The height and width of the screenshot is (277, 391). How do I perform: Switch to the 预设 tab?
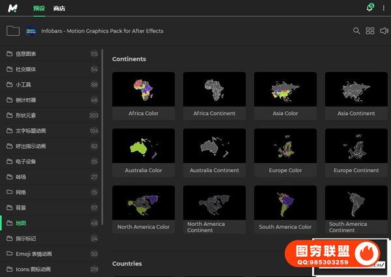click(x=38, y=8)
